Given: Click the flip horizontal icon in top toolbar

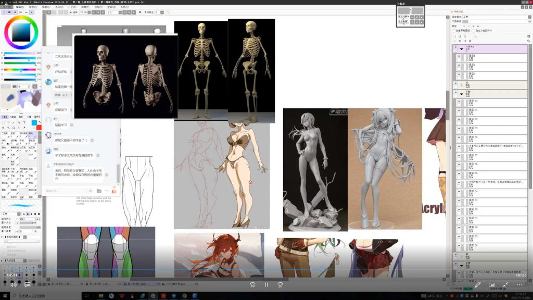Looking at the screenshot, I should pyautogui.click(x=140, y=12).
